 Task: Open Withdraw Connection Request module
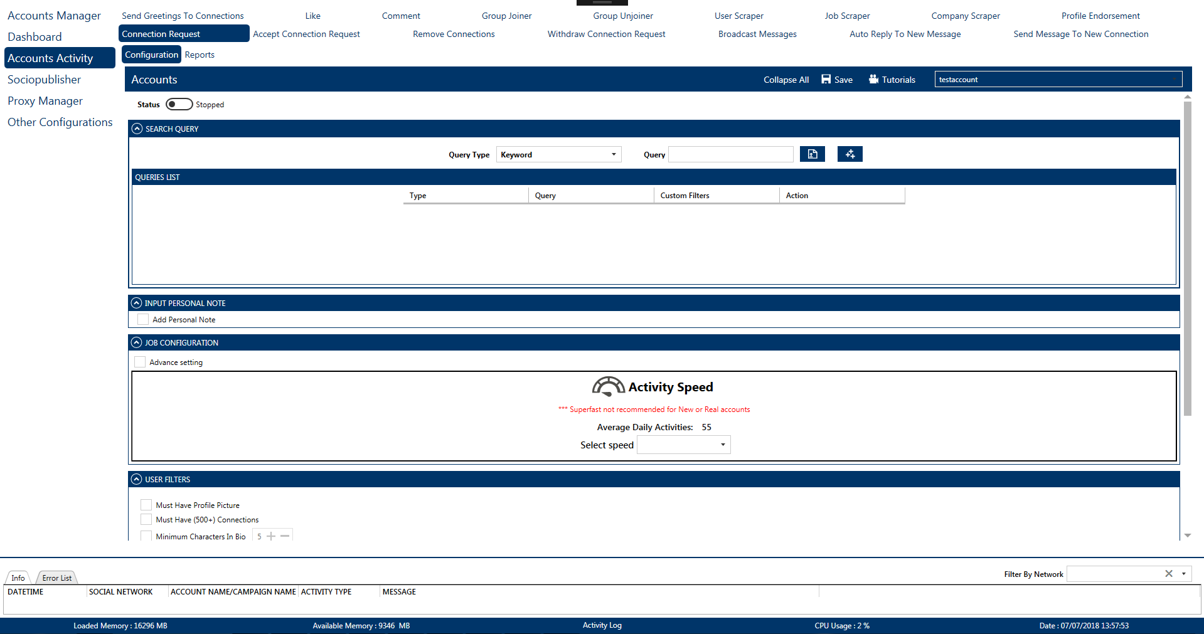point(606,34)
